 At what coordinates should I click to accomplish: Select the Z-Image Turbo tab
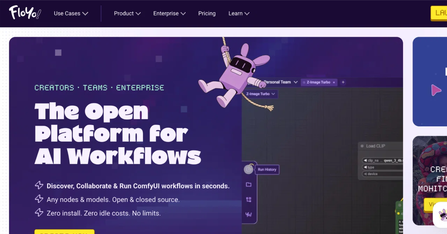(318, 82)
